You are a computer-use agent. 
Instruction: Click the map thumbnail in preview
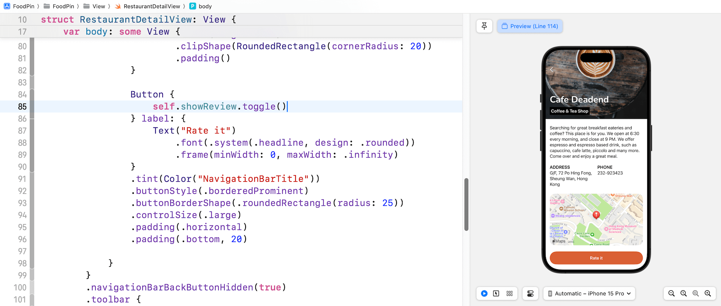(596, 219)
